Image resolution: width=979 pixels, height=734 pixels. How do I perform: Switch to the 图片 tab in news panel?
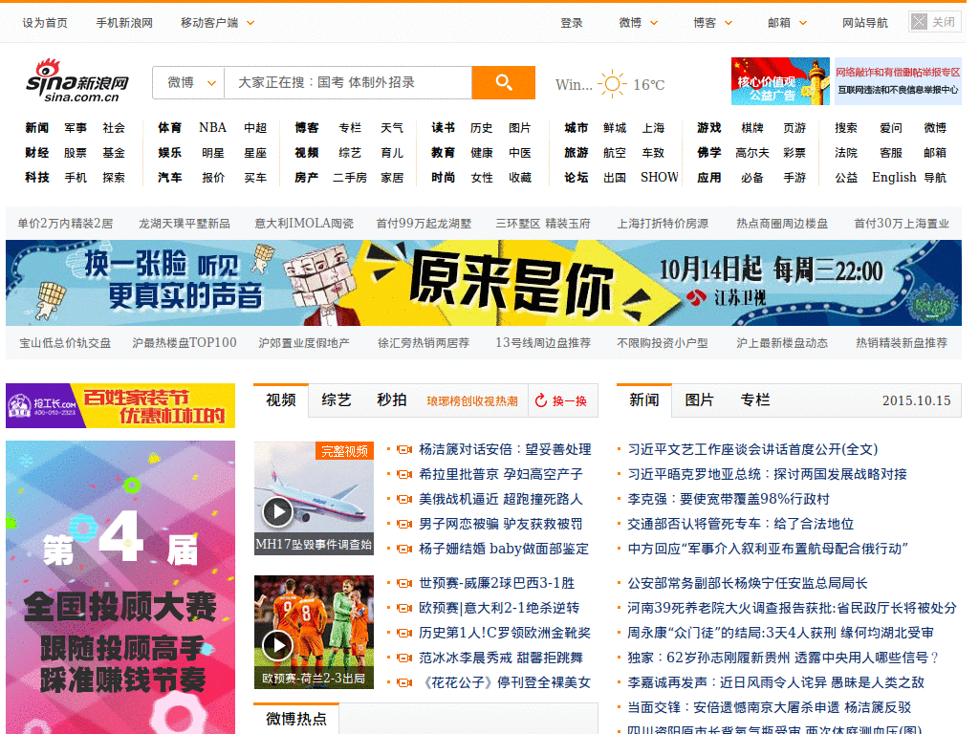coord(699,400)
